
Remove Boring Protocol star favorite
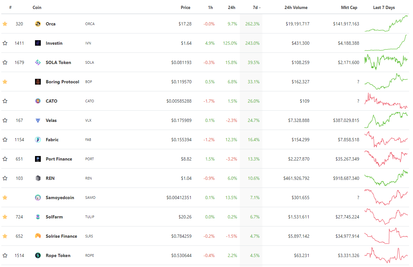(5, 82)
